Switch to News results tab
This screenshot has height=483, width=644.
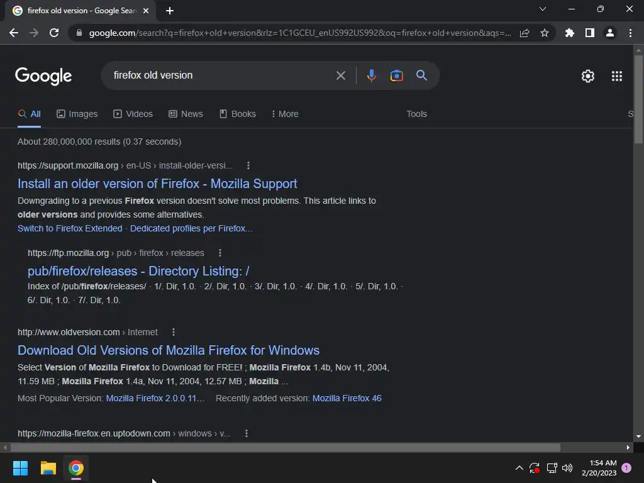tap(186, 114)
